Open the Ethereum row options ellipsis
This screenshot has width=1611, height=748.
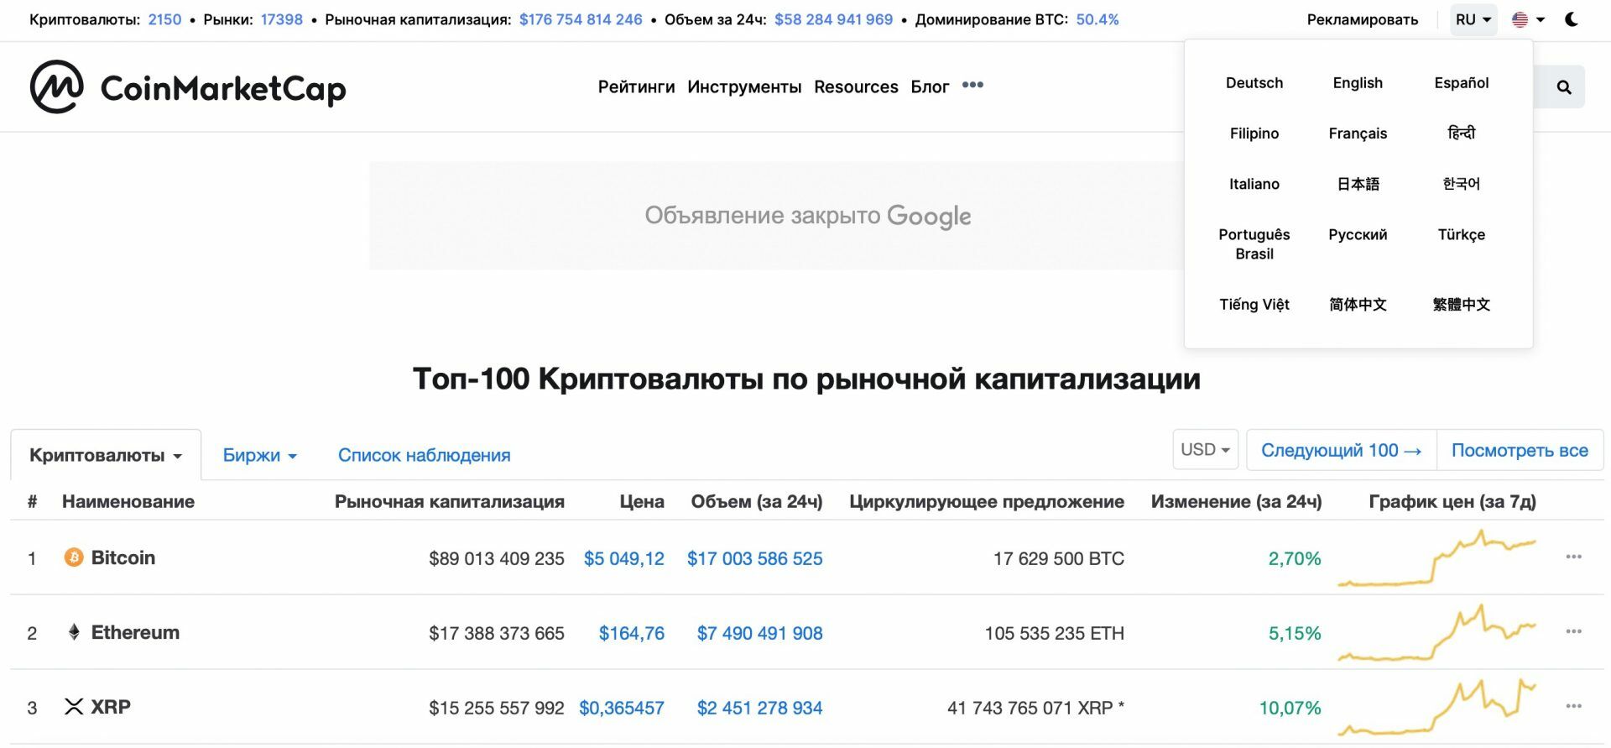tap(1573, 631)
